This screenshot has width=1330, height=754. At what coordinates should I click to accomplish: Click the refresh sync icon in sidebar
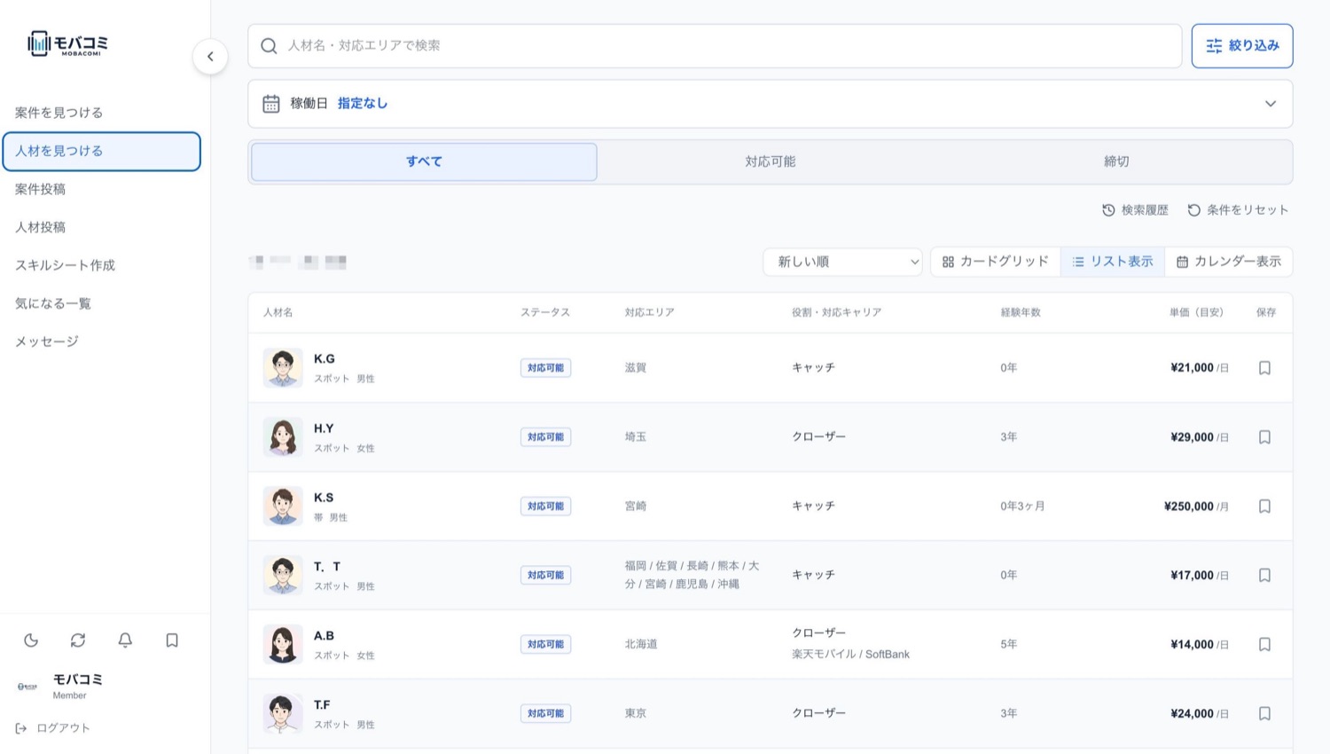click(x=78, y=640)
